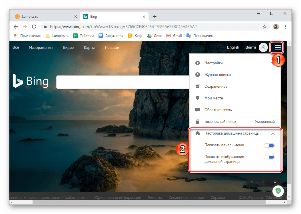The width and height of the screenshot is (301, 214).
Task: Open Журнал поиска menu item
Action: coord(235,75)
